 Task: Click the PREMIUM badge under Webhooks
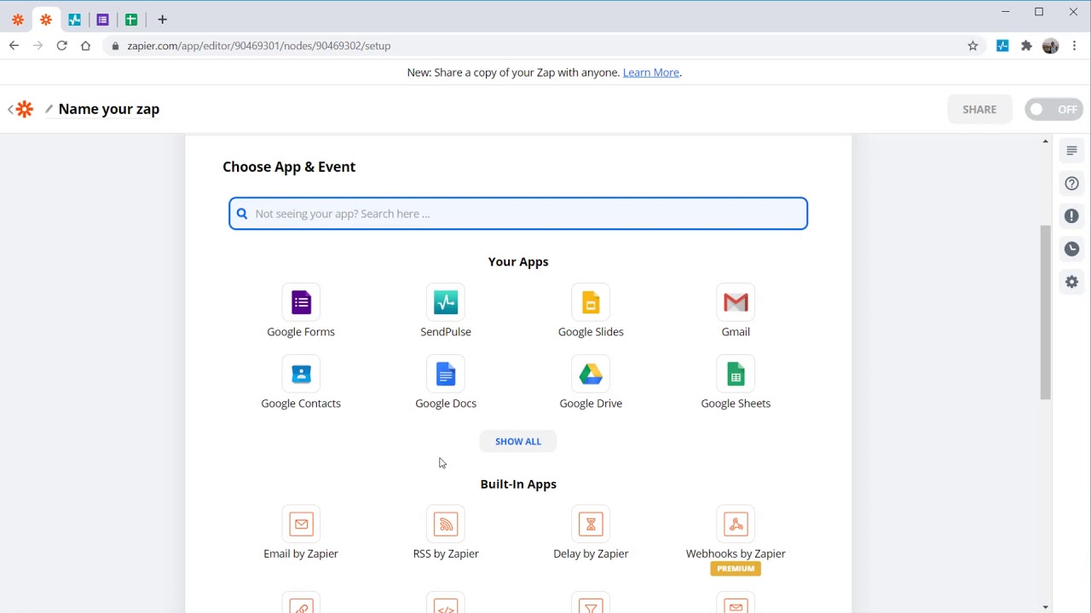pos(736,569)
